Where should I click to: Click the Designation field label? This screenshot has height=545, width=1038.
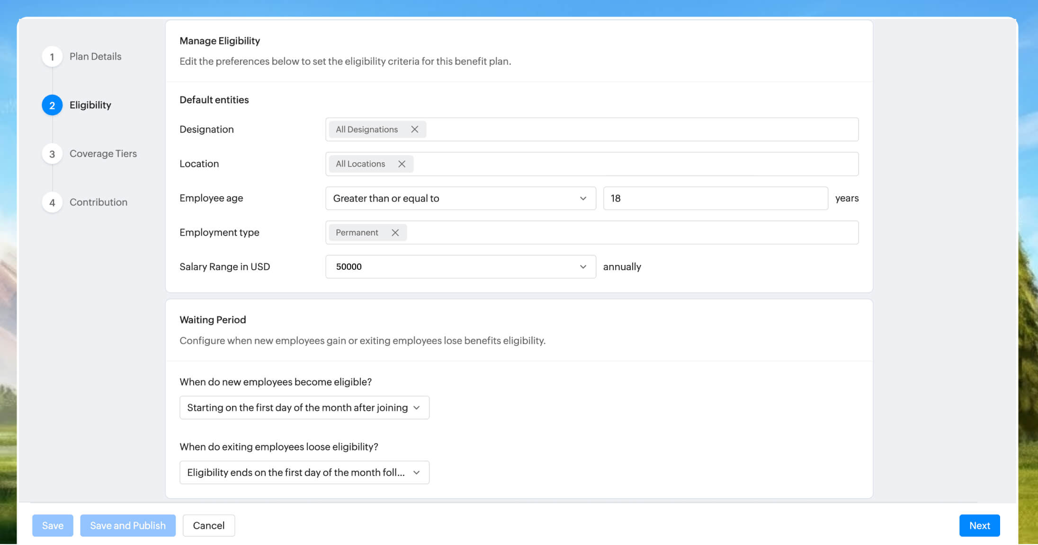(206, 129)
